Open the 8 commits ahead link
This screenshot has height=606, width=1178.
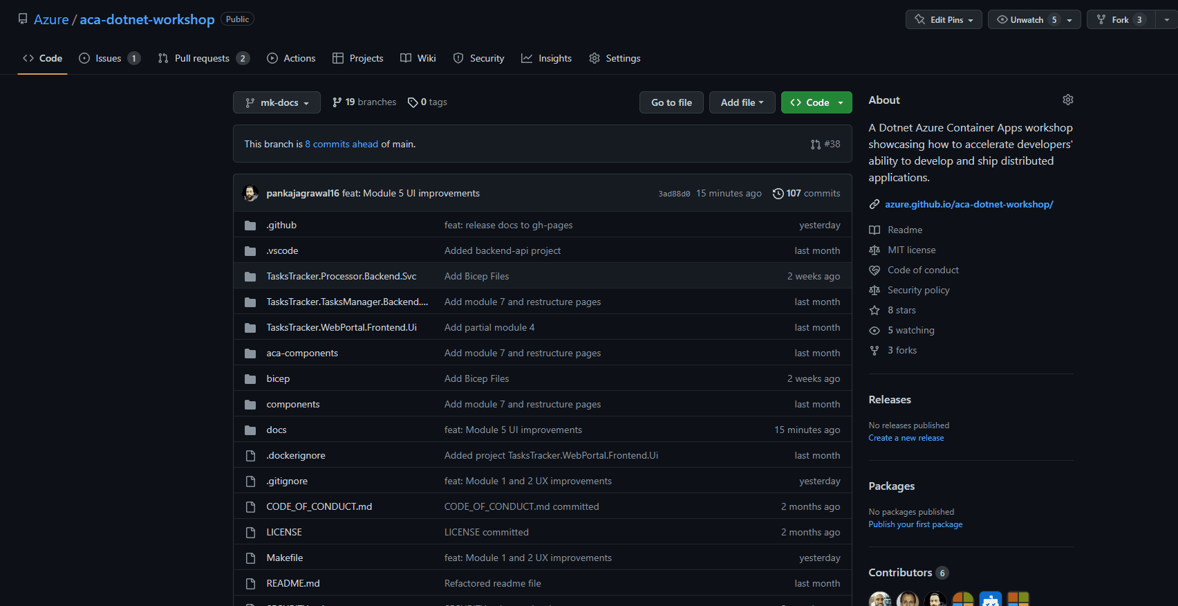[x=342, y=144]
